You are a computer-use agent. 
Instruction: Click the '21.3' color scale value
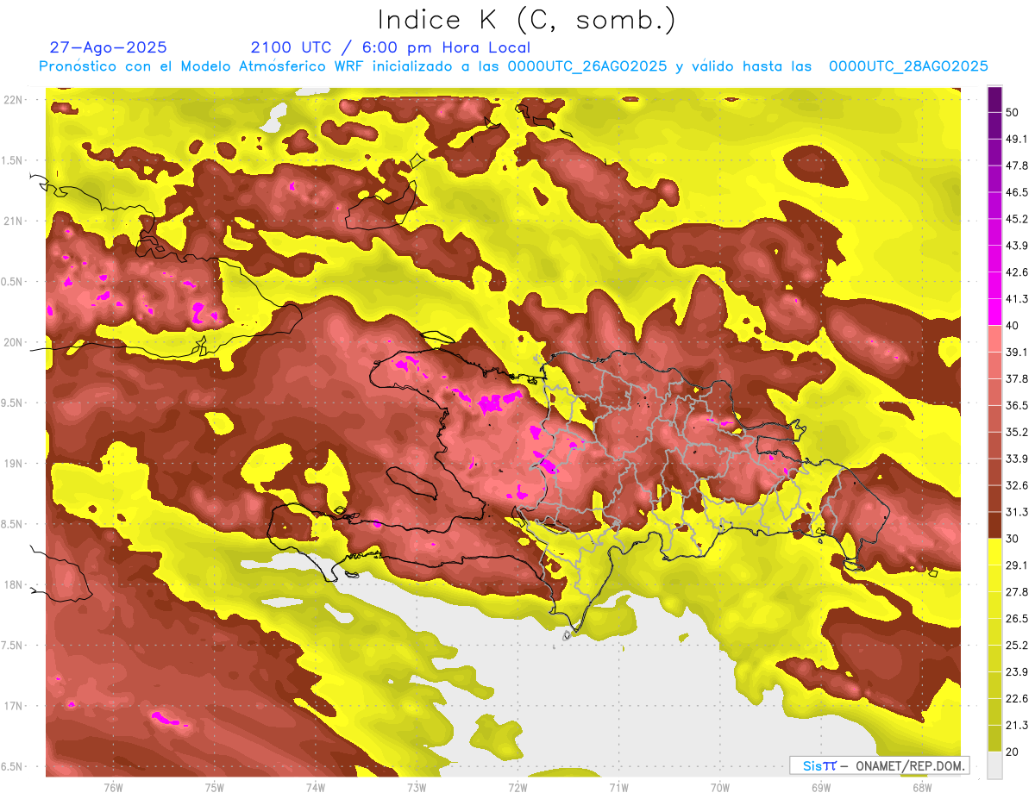pyautogui.click(x=1016, y=726)
